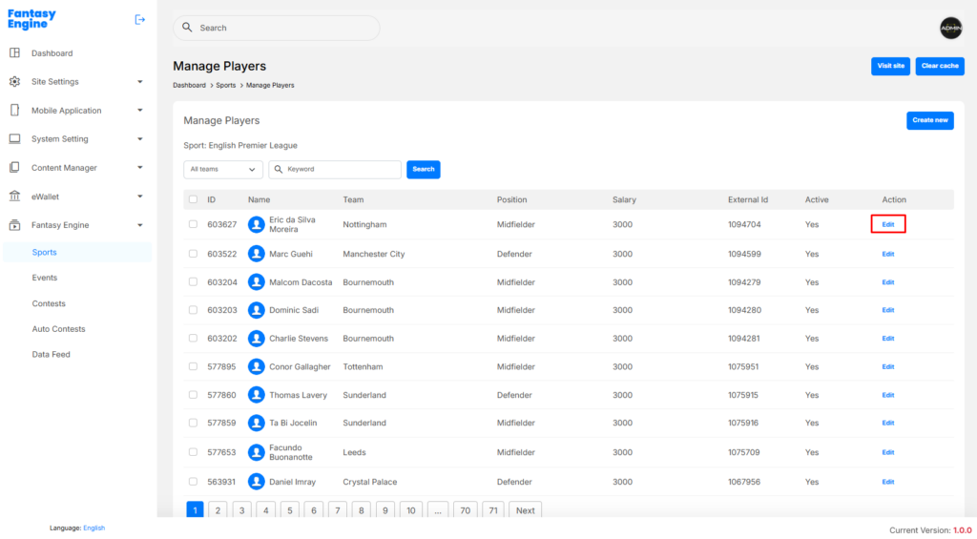The height and width of the screenshot is (539, 977).
Task: Click Marc Guehi's player avatar icon
Action: [x=256, y=254]
